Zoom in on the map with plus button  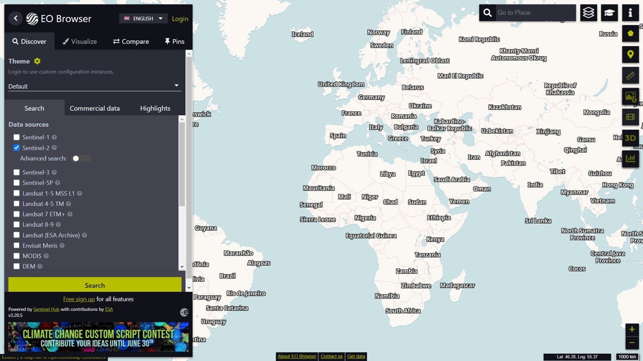point(631,329)
